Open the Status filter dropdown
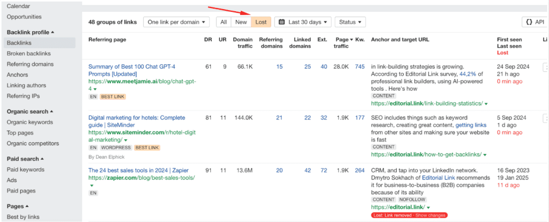This screenshot has height=222, width=549. (350, 22)
